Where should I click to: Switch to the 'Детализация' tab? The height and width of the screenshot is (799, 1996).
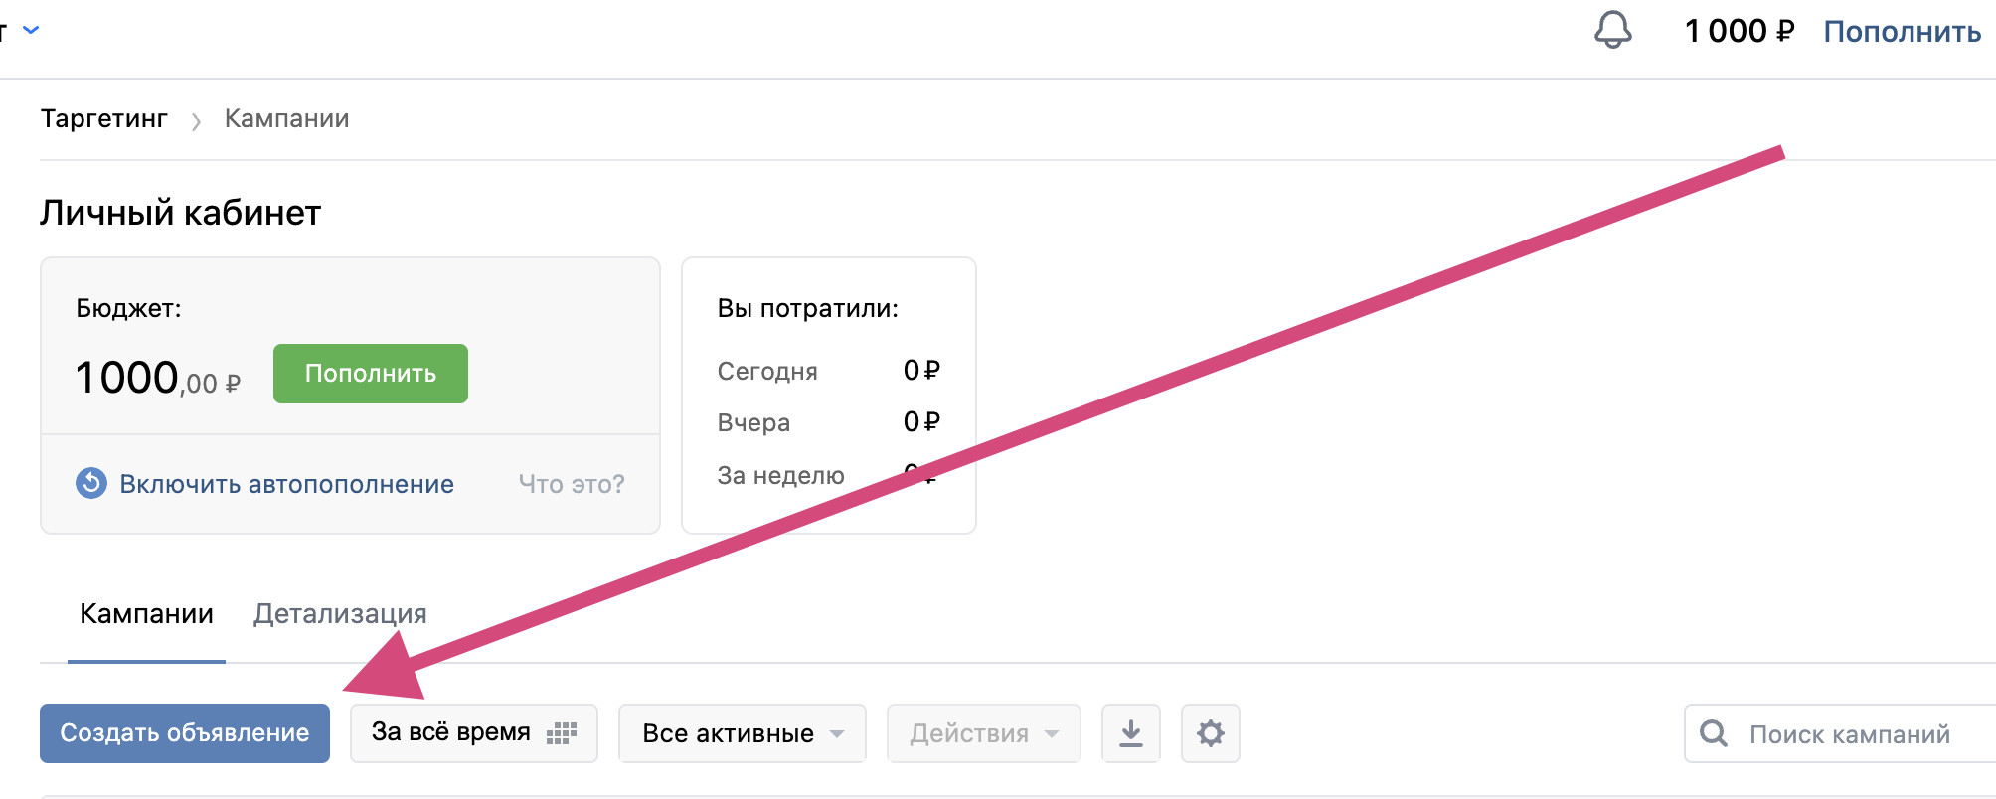pyautogui.click(x=340, y=614)
